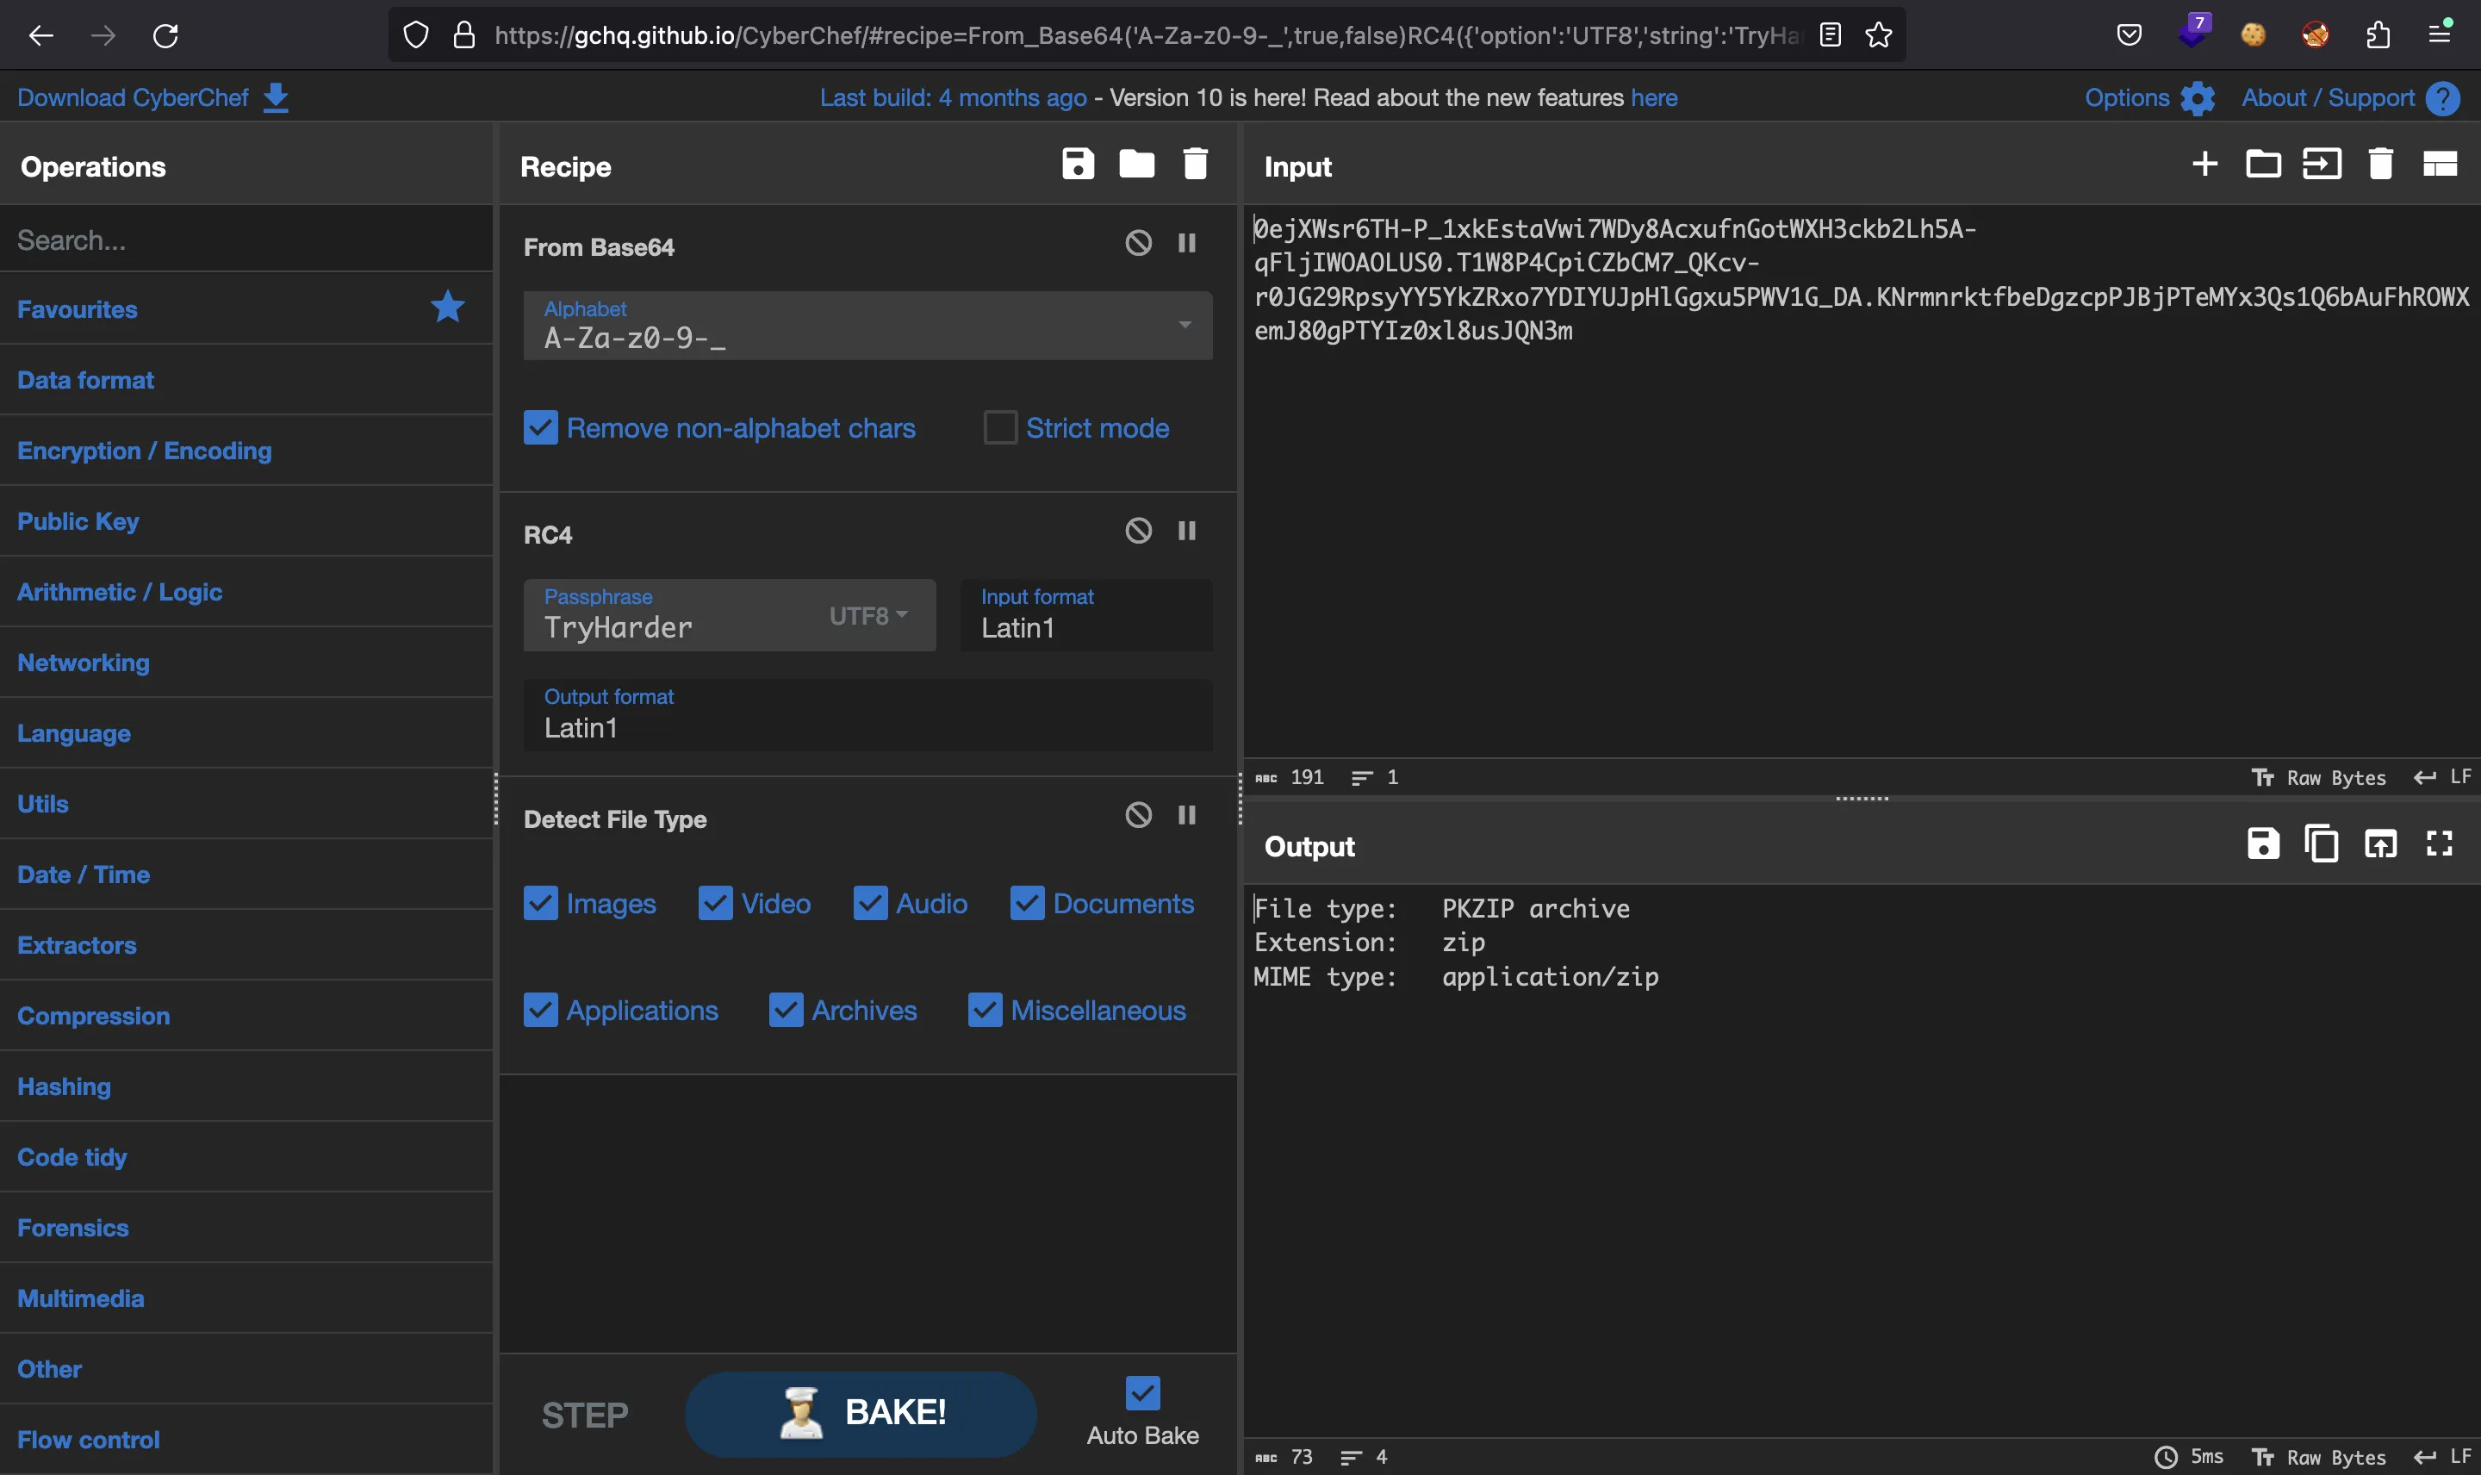The height and width of the screenshot is (1475, 2481).
Task: Open the Options gear icon
Action: [x=2197, y=98]
